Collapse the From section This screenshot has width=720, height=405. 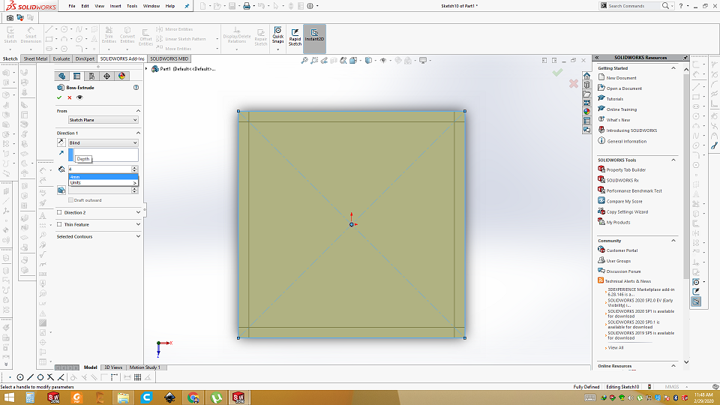point(138,111)
